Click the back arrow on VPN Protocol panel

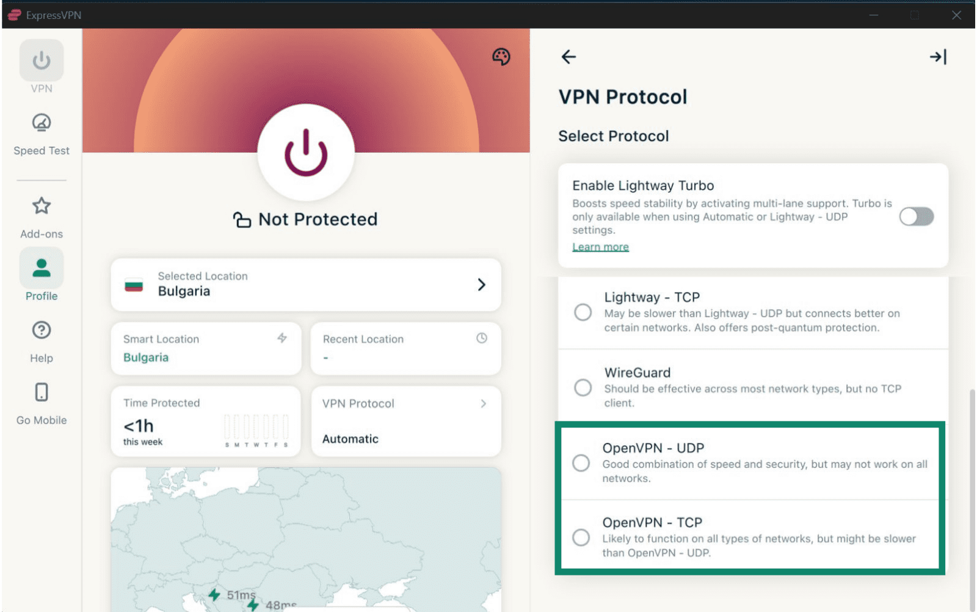tap(568, 57)
